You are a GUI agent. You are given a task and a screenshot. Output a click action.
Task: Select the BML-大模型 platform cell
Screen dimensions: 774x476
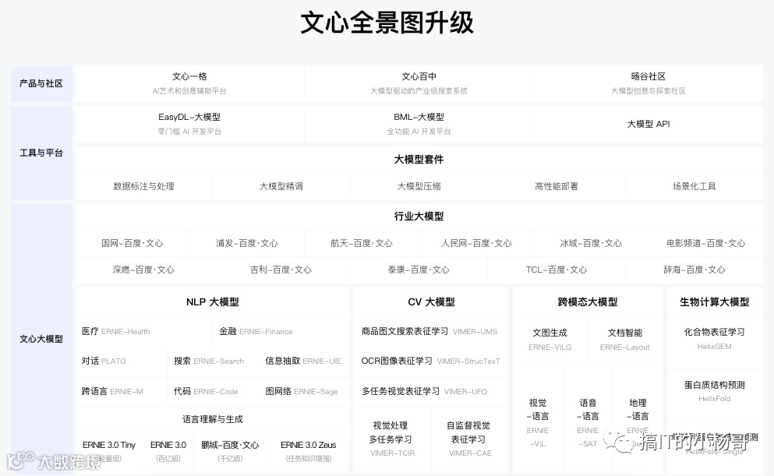click(x=419, y=124)
